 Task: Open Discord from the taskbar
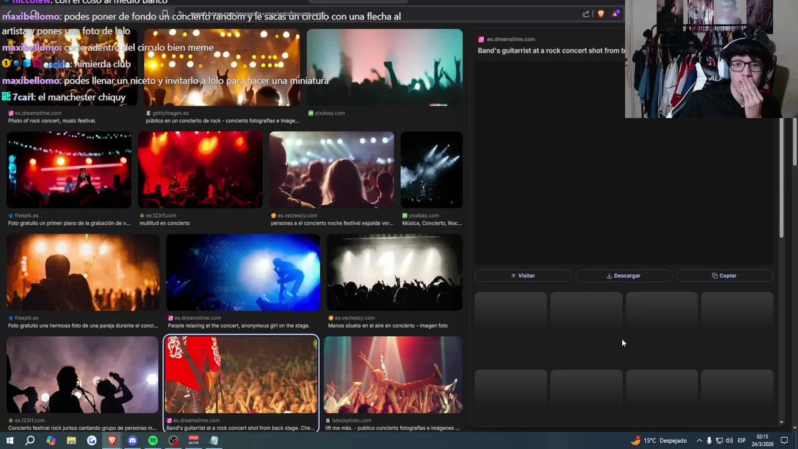click(132, 440)
